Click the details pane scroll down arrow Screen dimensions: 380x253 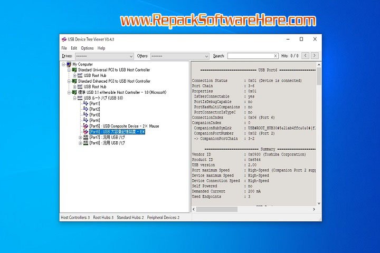coord(319,203)
